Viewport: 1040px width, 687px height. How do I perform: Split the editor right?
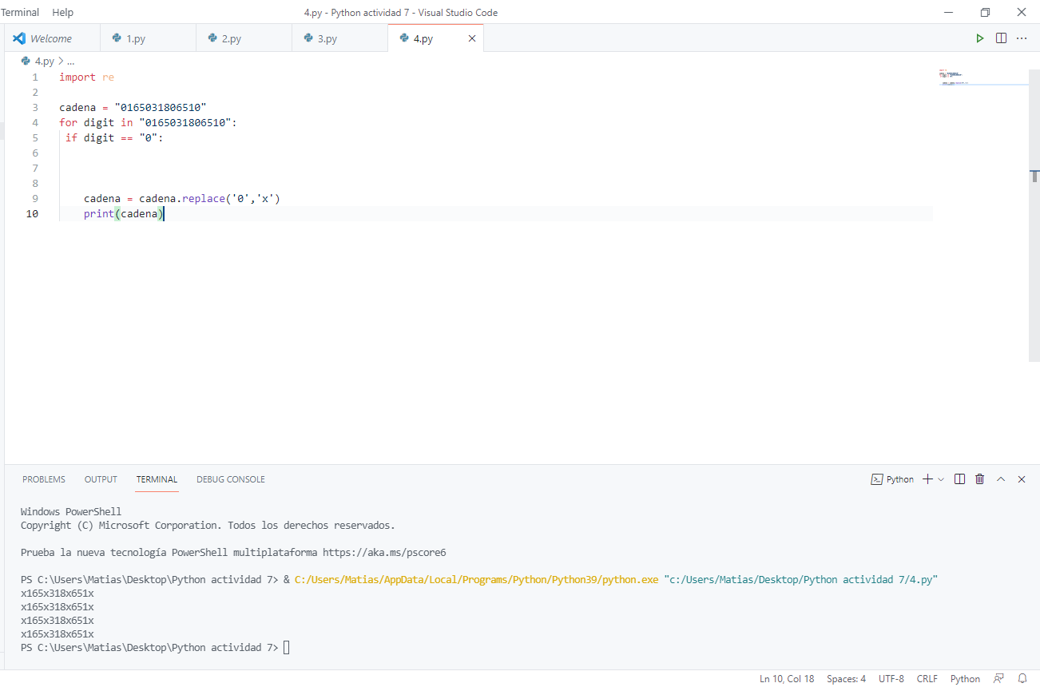[1001, 38]
